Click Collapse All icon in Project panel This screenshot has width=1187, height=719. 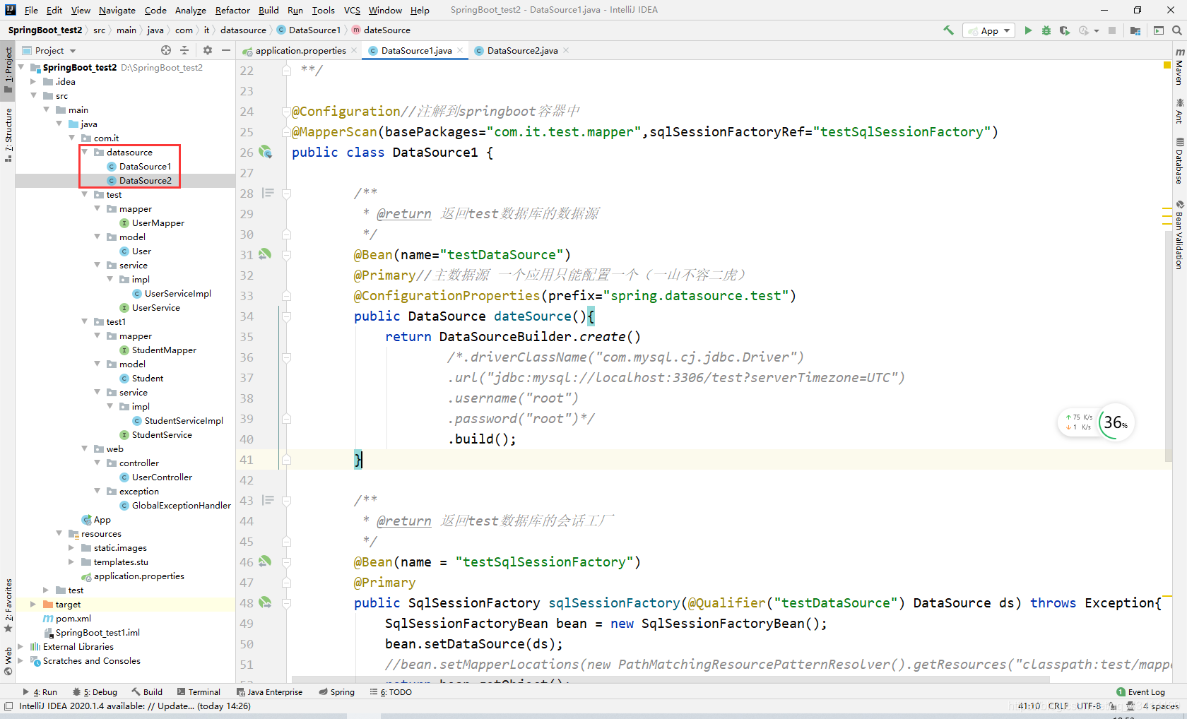pos(184,50)
